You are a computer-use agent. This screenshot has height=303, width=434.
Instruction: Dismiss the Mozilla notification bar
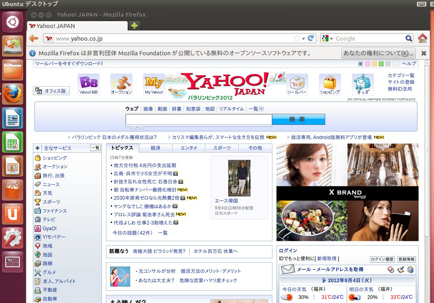point(424,53)
